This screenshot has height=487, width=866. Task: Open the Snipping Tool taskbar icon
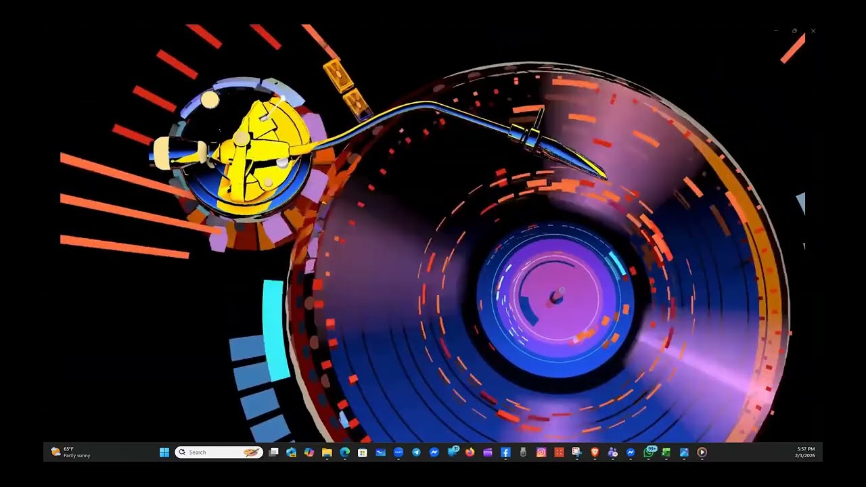coord(576,453)
